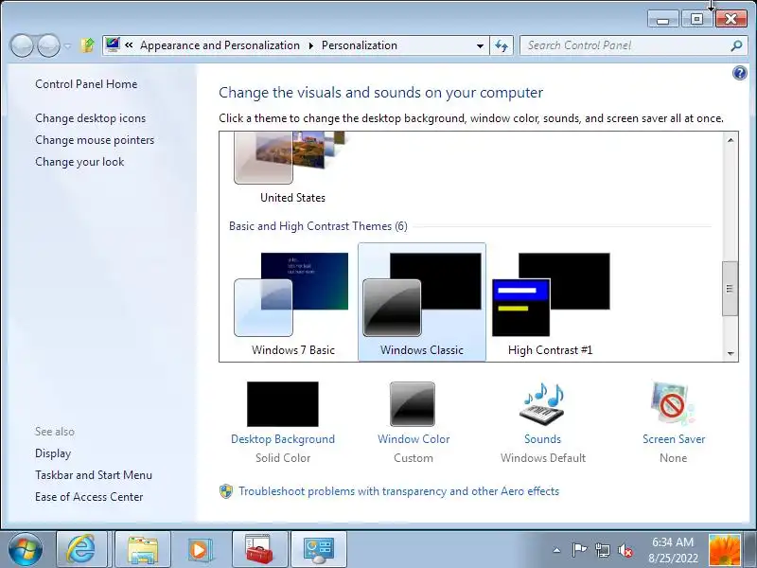757x568 pixels.
Task: Open the address bar history dropdown
Action: coord(480,45)
